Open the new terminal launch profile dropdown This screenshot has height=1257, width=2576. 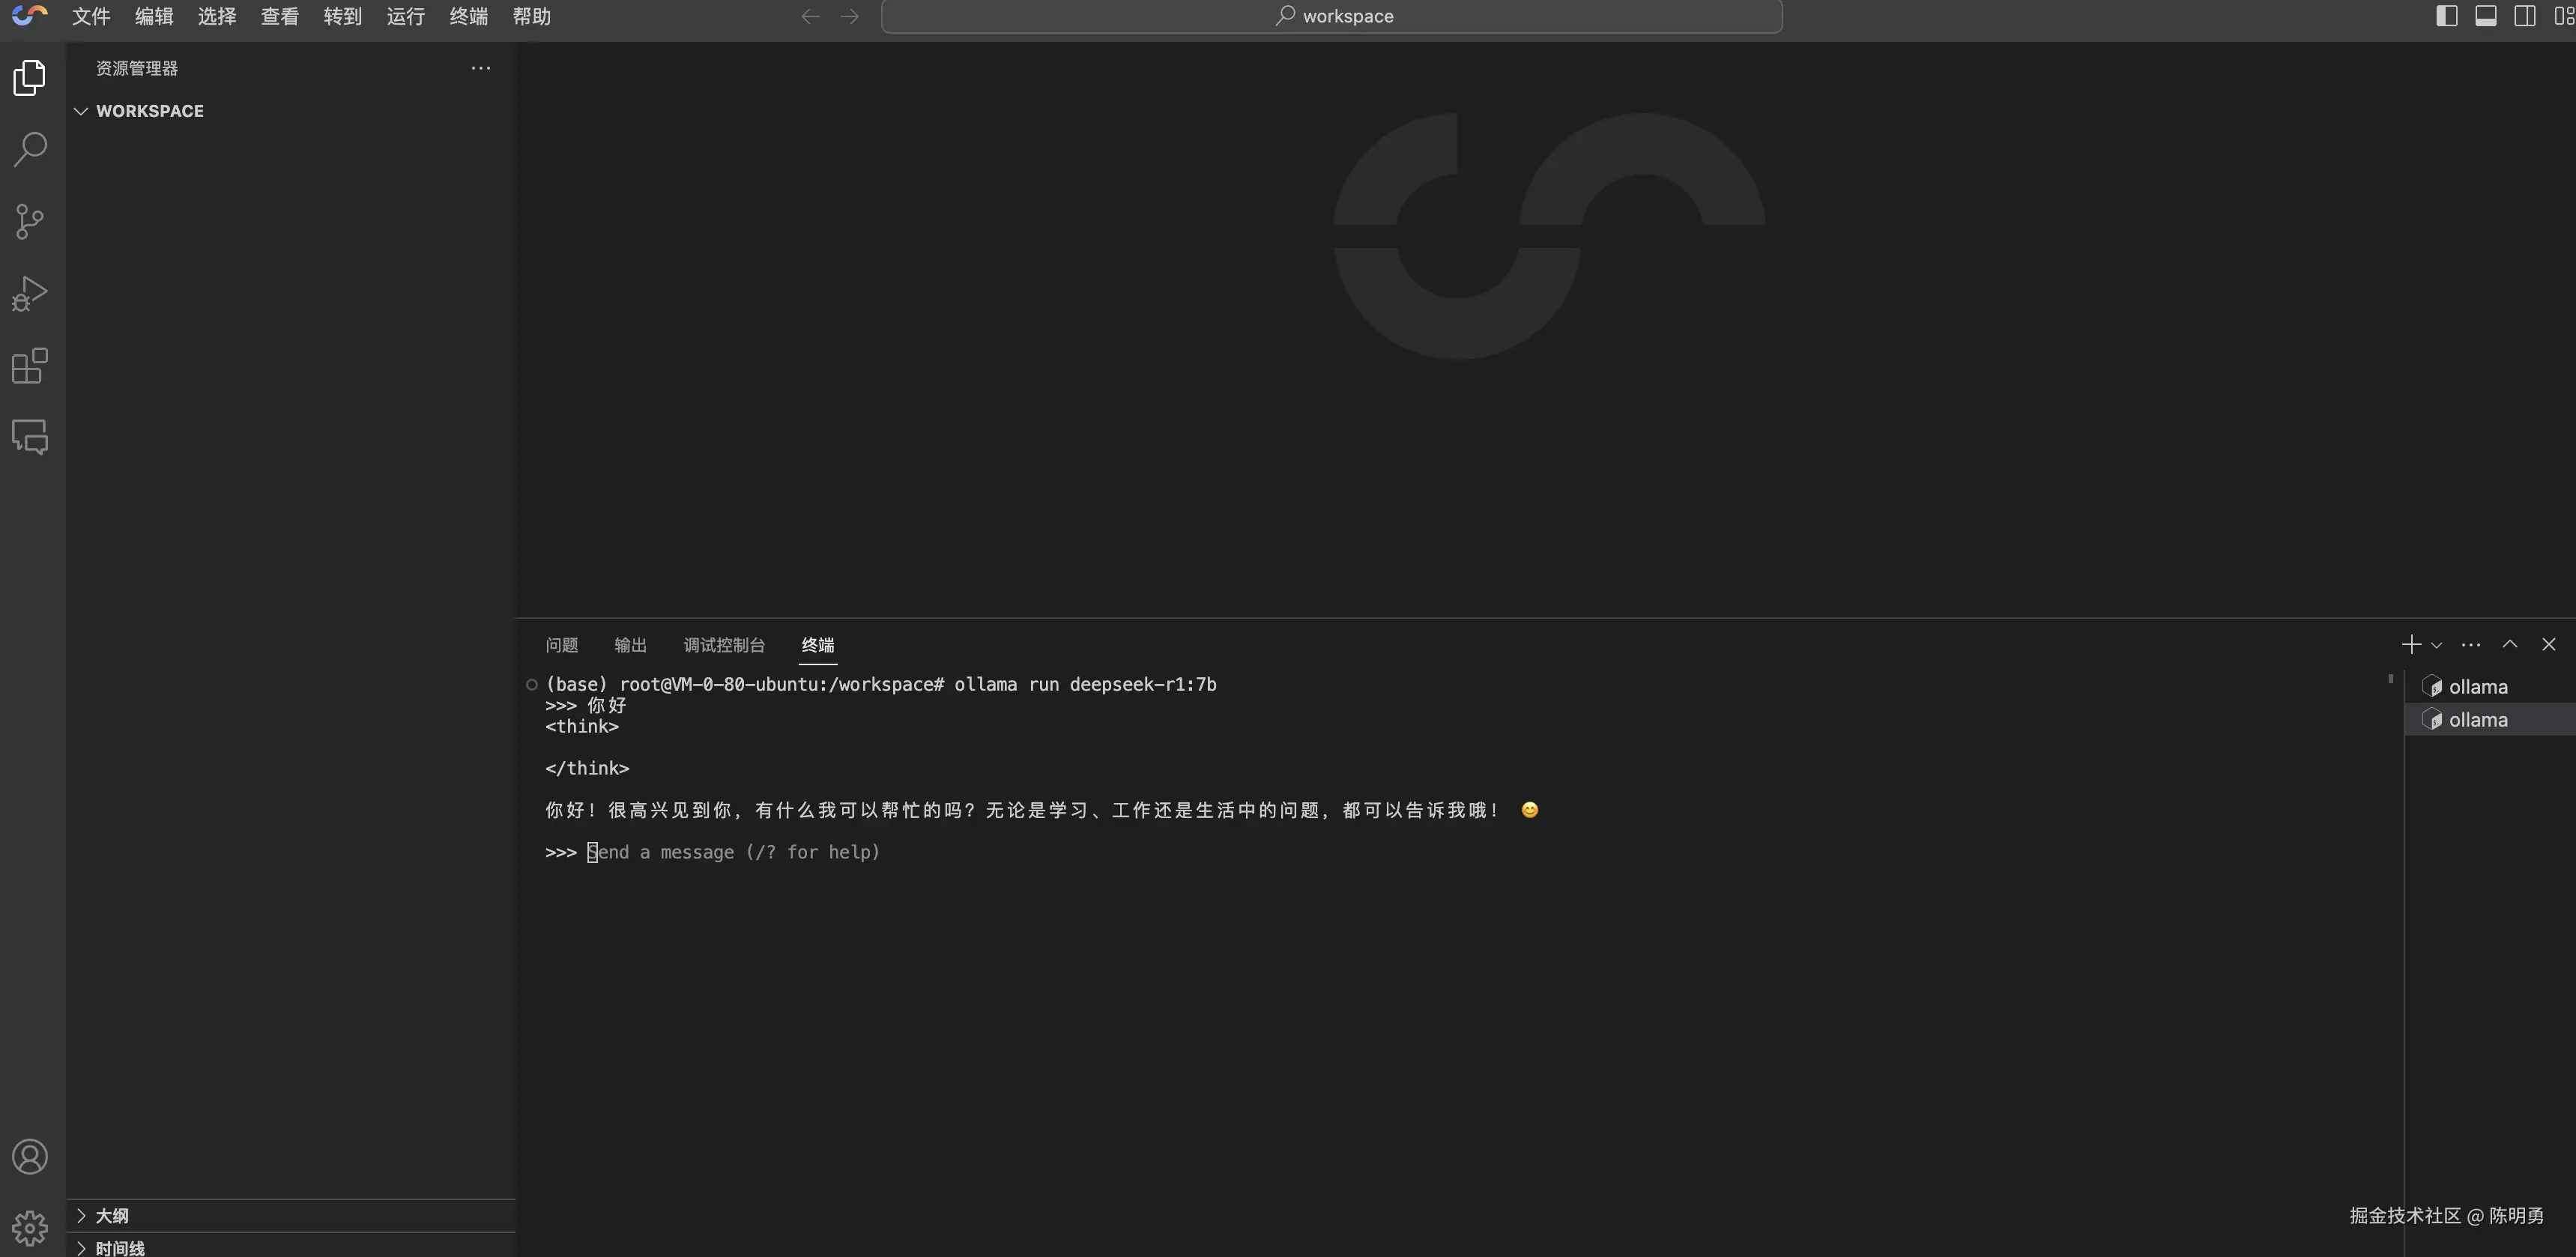pos(2436,646)
